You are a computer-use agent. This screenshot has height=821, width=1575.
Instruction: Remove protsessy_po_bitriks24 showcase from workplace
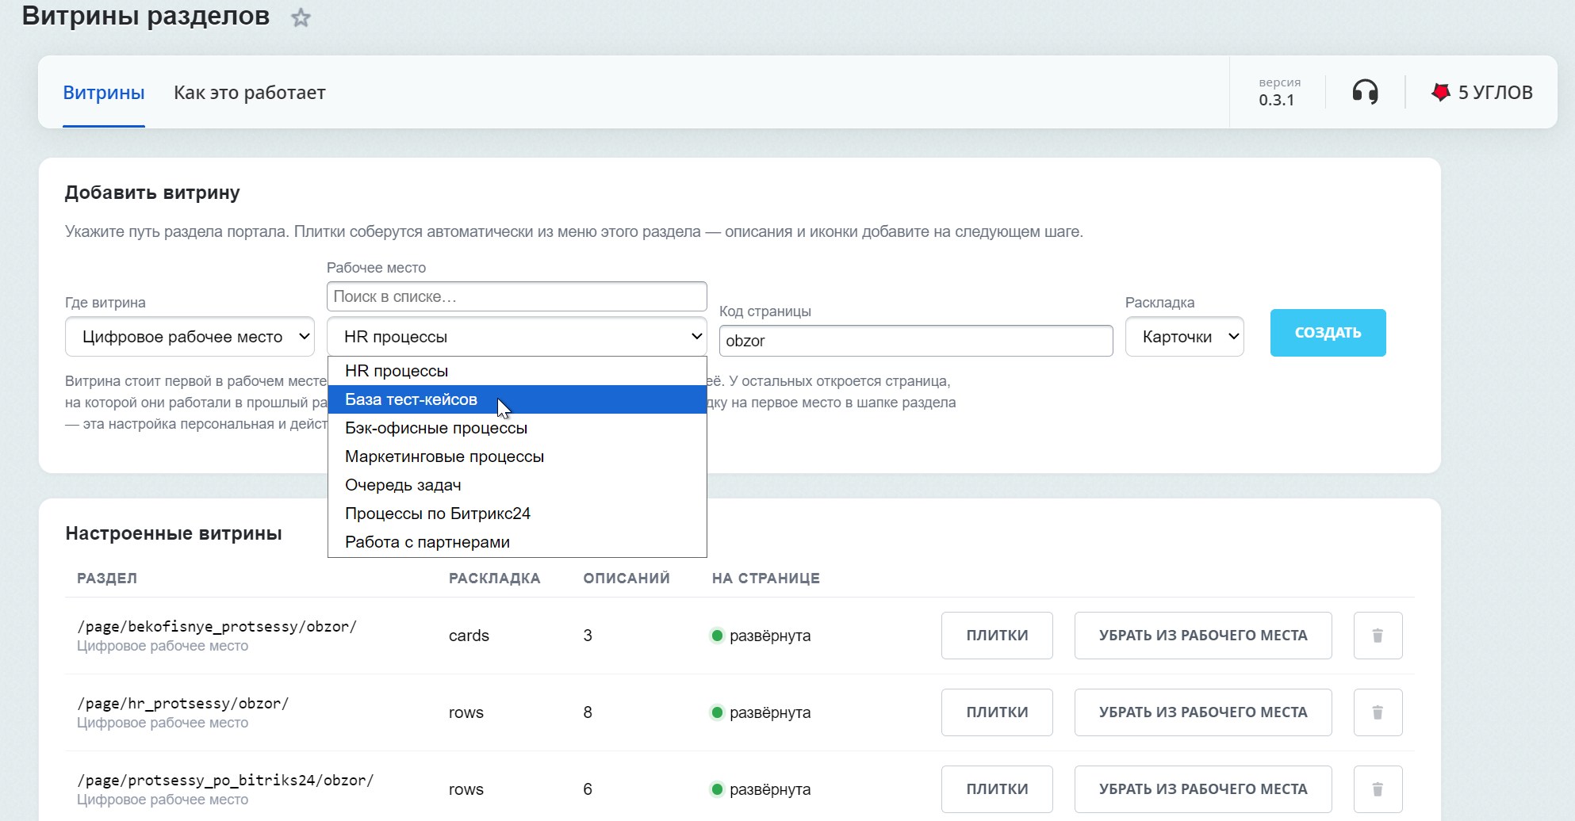pos(1203,789)
